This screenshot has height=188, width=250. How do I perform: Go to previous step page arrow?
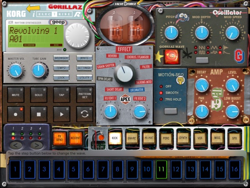16,145
